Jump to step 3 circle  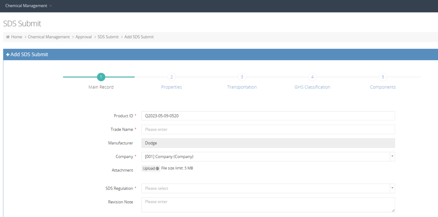pyautogui.click(x=242, y=77)
